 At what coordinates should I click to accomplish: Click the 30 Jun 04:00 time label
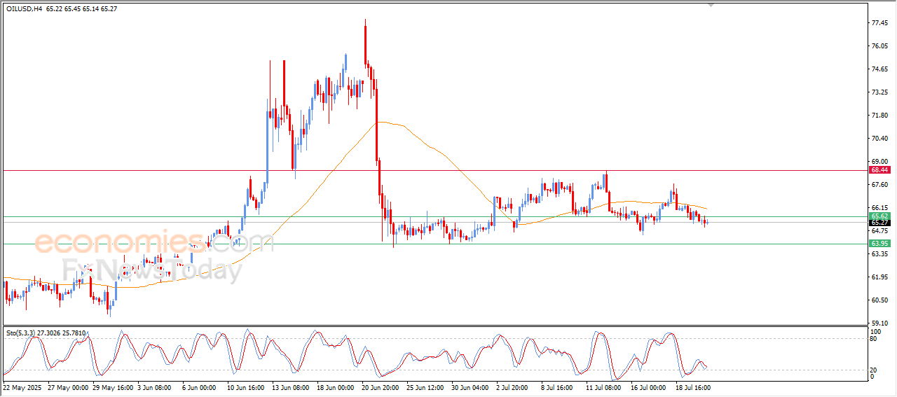point(471,386)
